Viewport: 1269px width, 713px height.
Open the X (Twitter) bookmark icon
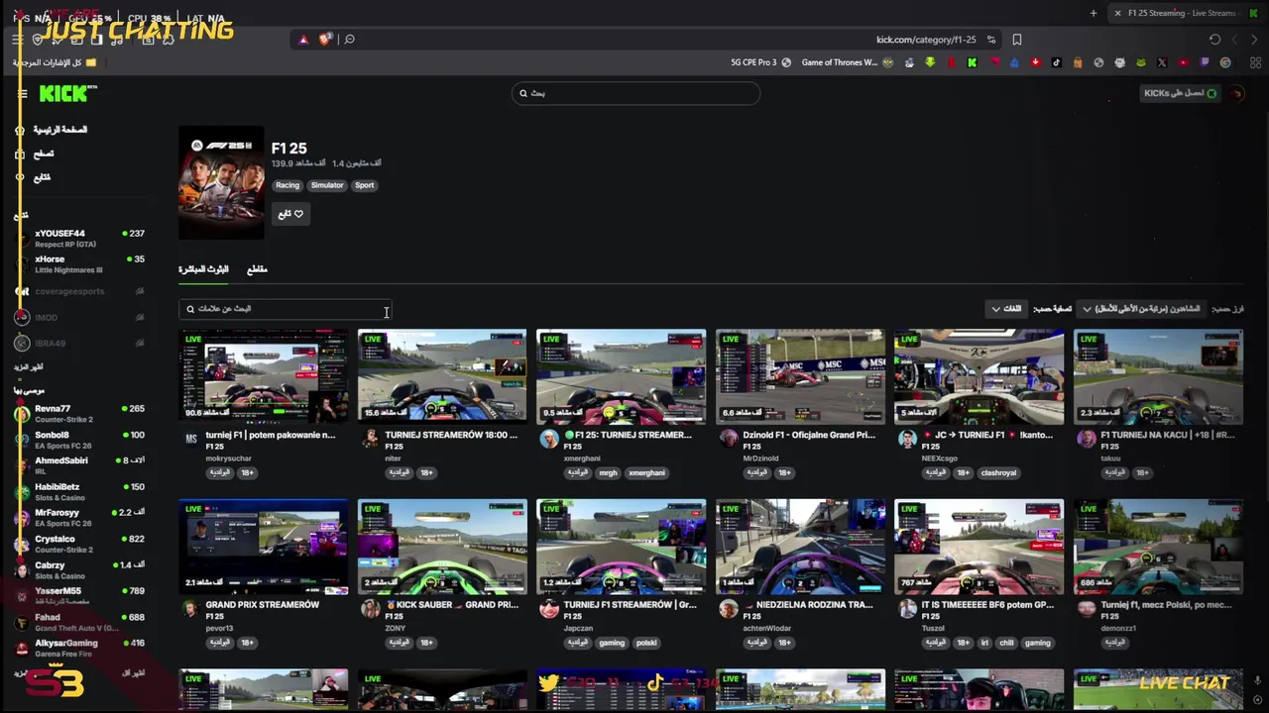pyautogui.click(x=1162, y=62)
